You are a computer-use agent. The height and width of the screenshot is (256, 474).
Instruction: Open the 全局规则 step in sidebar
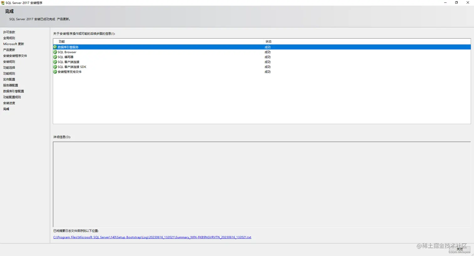pos(9,38)
